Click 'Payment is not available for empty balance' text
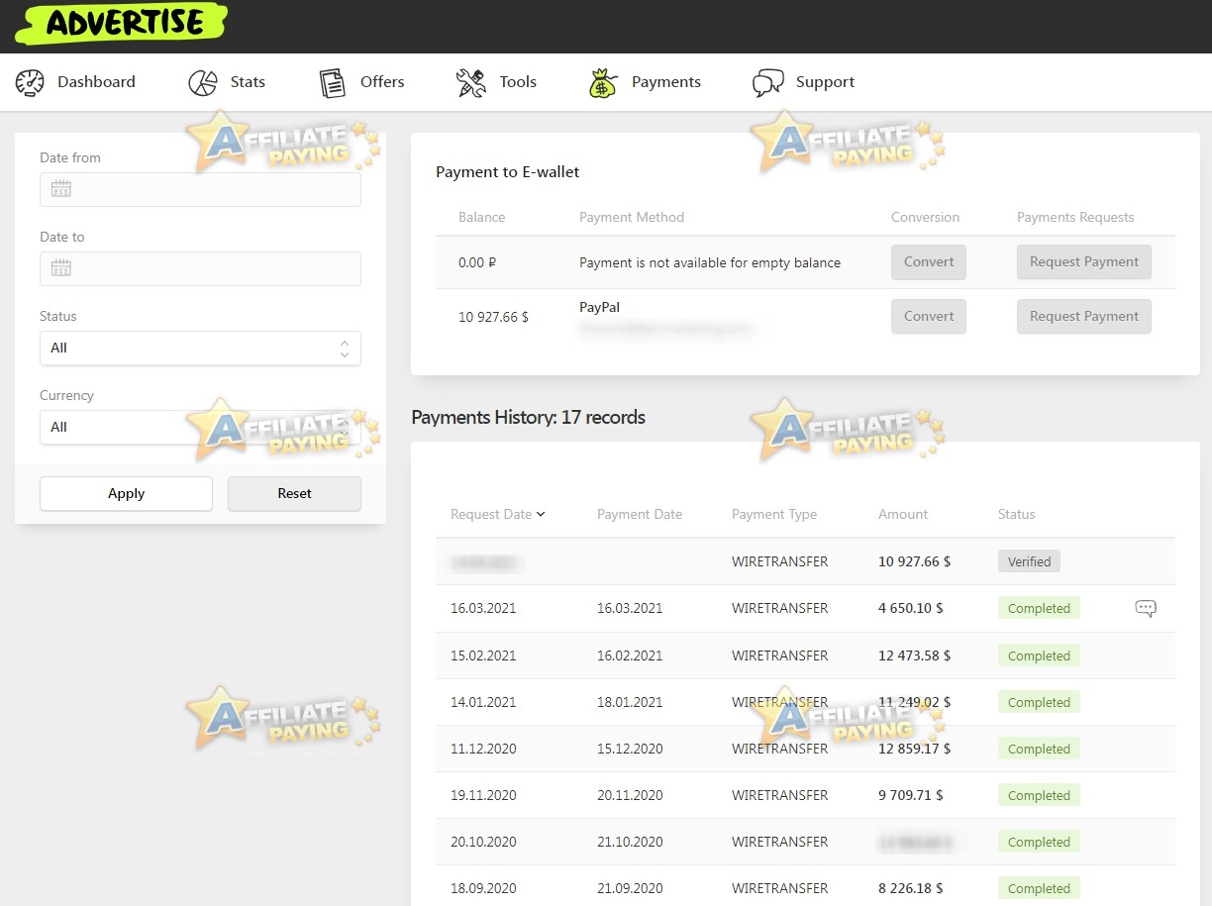 pyautogui.click(x=710, y=262)
